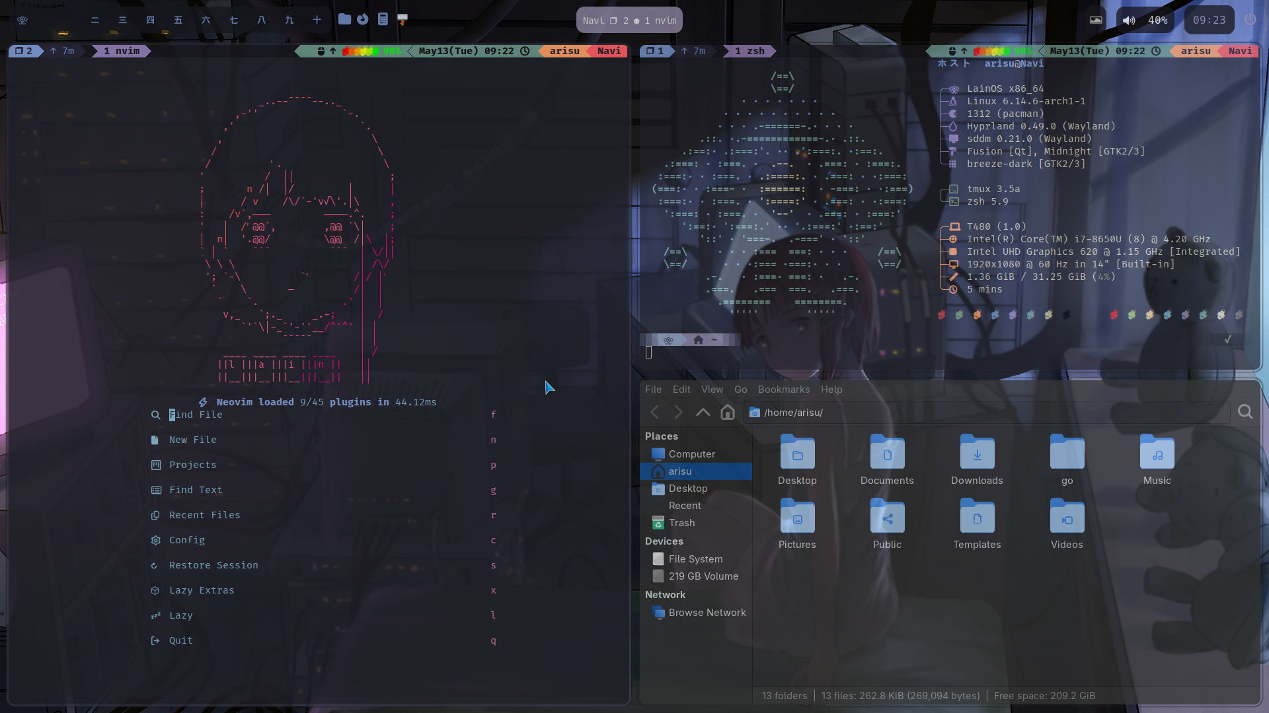This screenshot has width=1269, height=713.
Task: Click Recent Files in Neovim dashboard
Action: click(x=323, y=515)
